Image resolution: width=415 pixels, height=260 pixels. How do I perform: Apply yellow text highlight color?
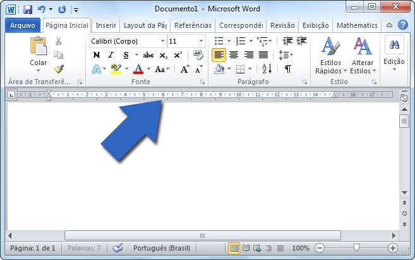click(116, 69)
